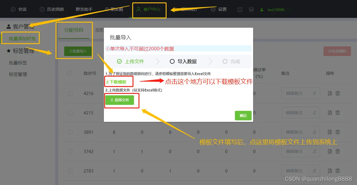
Task: Delete the row with batch number 4216
Action: coord(338,93)
